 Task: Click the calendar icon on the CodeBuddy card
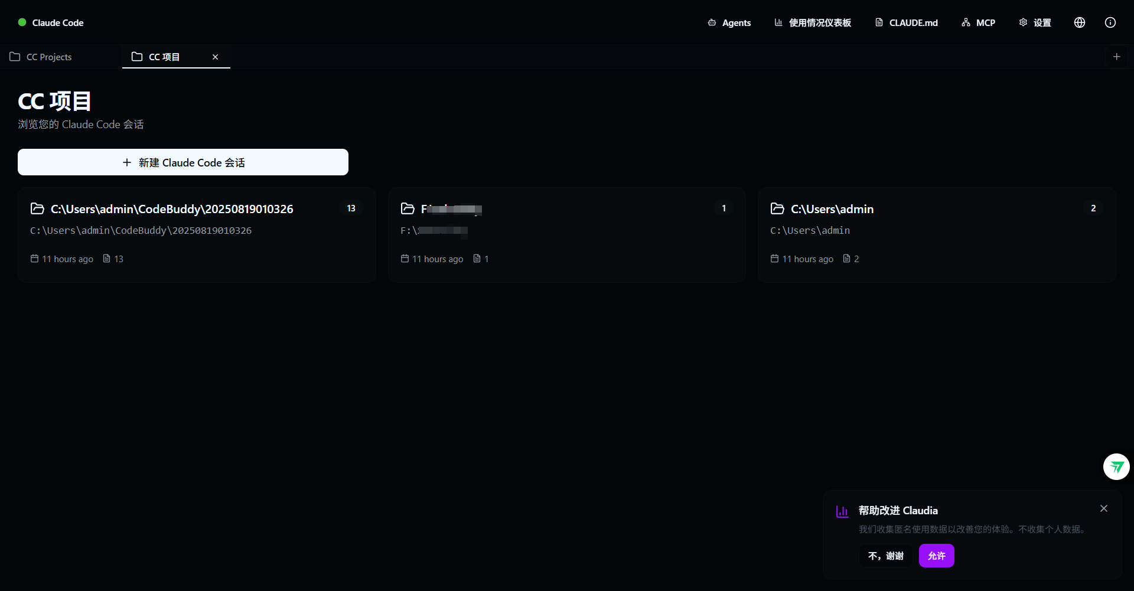pyautogui.click(x=34, y=259)
